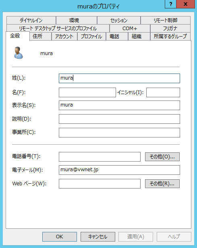
Task: Open その他(R)... for web pages
Action: pos(162,184)
